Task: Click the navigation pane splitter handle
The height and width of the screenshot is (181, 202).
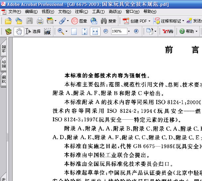Action: click(x=8, y=137)
